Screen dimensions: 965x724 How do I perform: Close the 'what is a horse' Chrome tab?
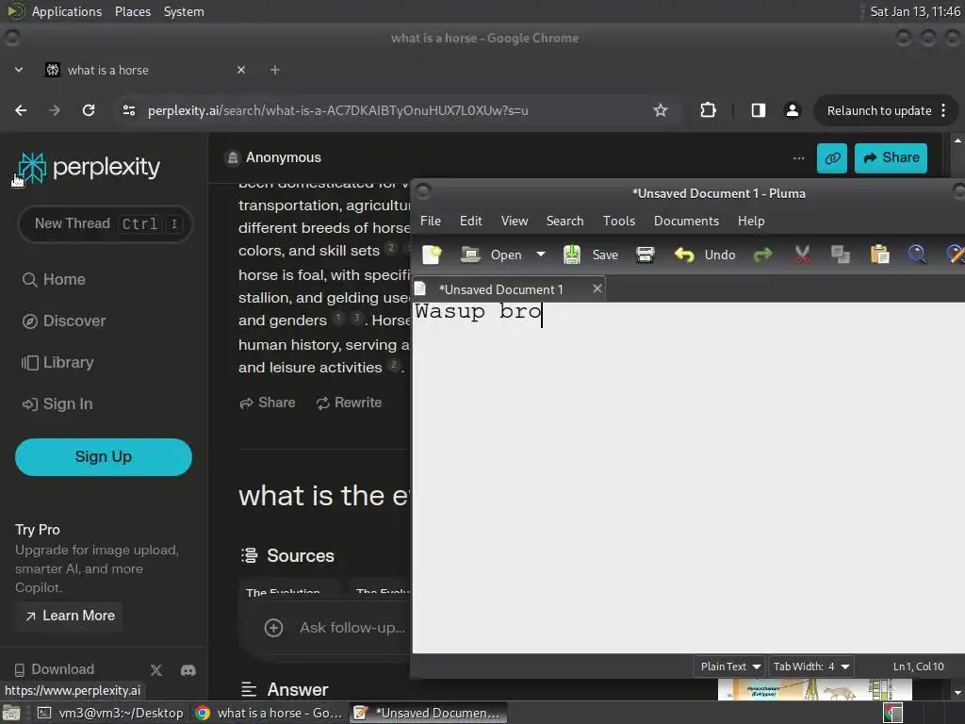click(241, 70)
